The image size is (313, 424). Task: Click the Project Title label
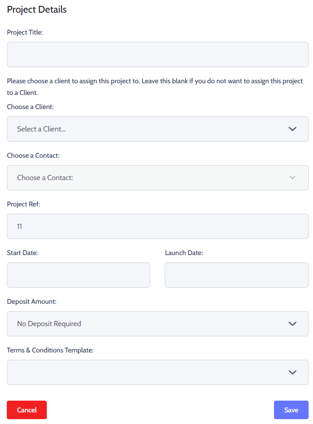pyautogui.click(x=25, y=33)
